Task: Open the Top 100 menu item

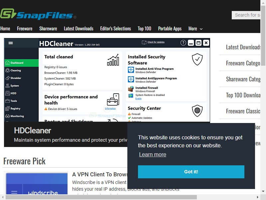Action: click(144, 29)
